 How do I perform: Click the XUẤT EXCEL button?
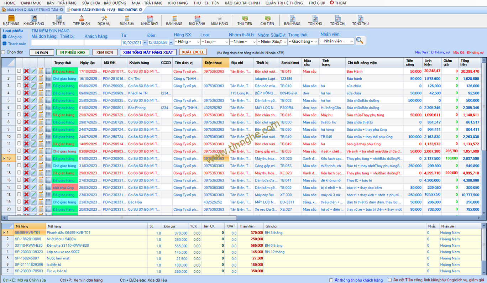[193, 52]
